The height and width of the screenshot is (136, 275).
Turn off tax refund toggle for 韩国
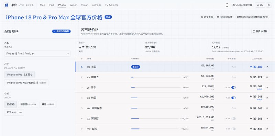pyautogui.click(x=233, y=98)
